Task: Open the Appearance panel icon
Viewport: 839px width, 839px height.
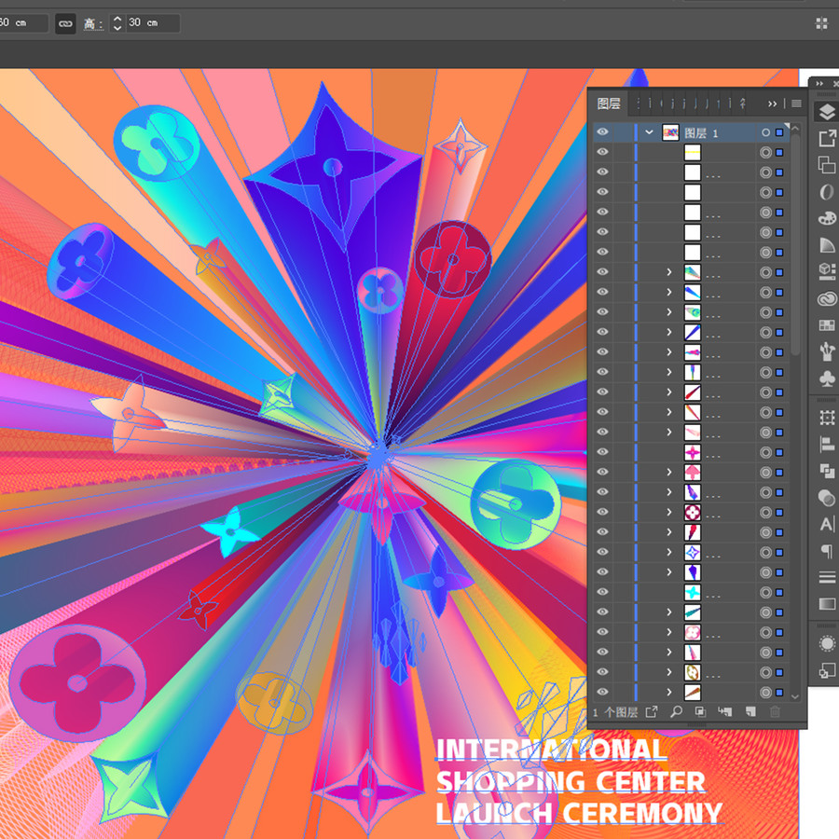Action: point(827,643)
